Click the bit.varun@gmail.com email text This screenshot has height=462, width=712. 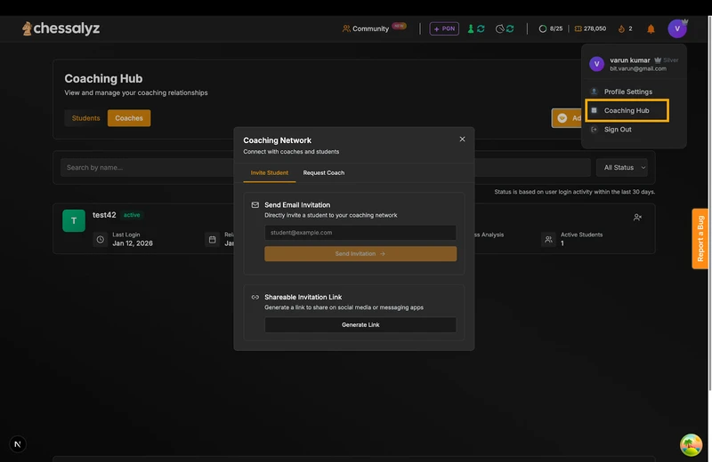[x=638, y=69]
